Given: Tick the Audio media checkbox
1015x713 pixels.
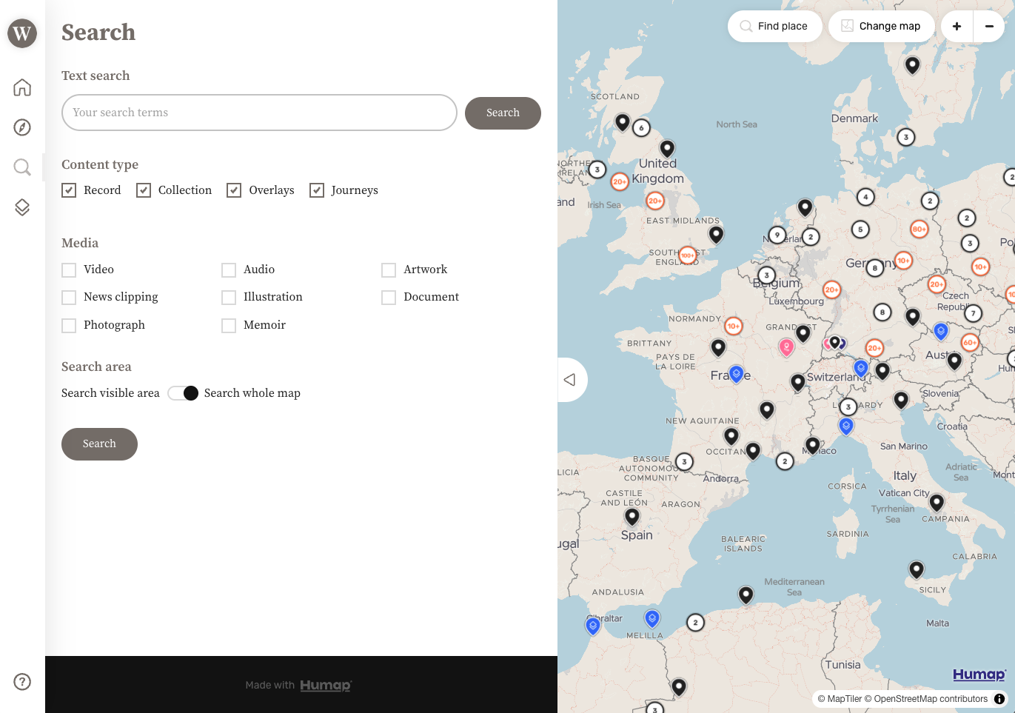Looking at the screenshot, I should (229, 270).
